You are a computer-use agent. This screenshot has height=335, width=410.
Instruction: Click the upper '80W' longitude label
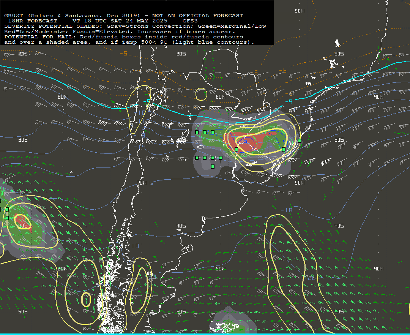(x=63, y=97)
